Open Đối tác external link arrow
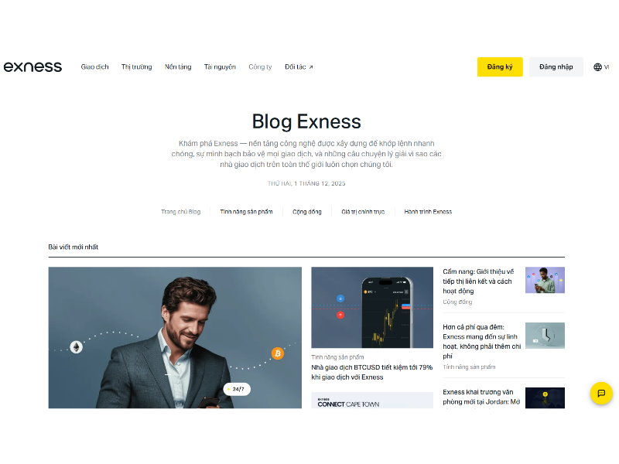The height and width of the screenshot is (464, 619). 311,67
